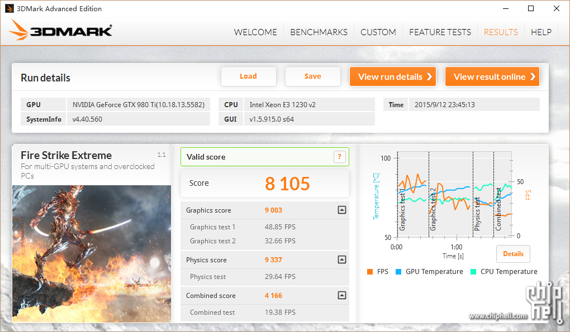Click the Fire Strike Extreme artwork thumbnail
Image resolution: width=570 pixels, height=332 pixels.
click(92, 254)
